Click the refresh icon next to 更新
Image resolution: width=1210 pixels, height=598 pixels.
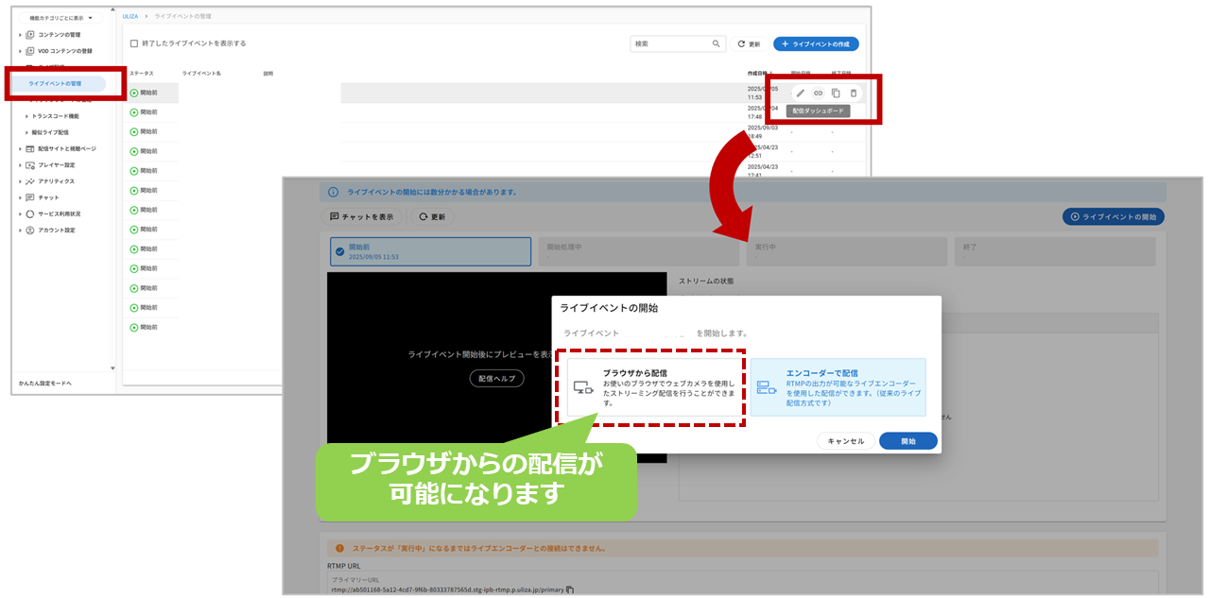[x=740, y=43]
